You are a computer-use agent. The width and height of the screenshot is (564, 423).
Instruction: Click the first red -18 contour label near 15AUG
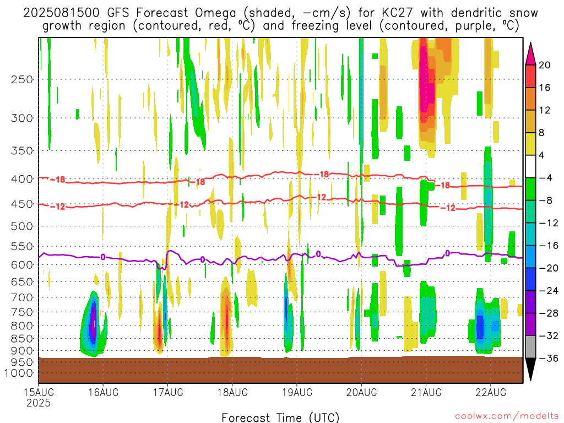[x=57, y=180]
